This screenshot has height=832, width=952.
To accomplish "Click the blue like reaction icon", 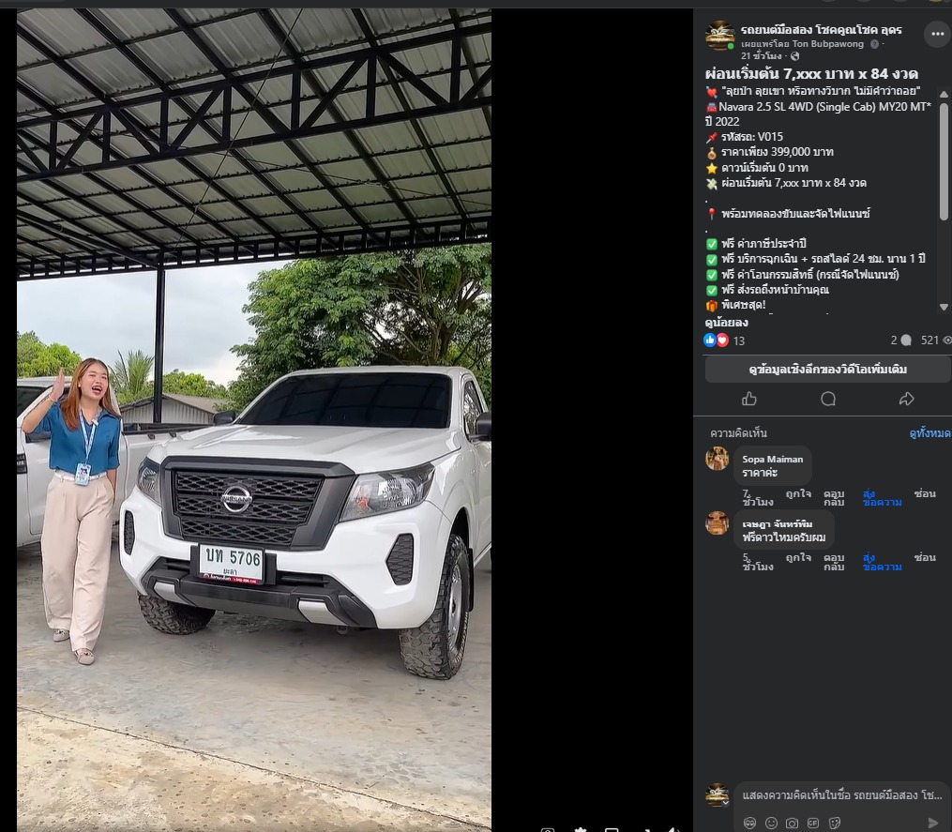I will tap(710, 340).
